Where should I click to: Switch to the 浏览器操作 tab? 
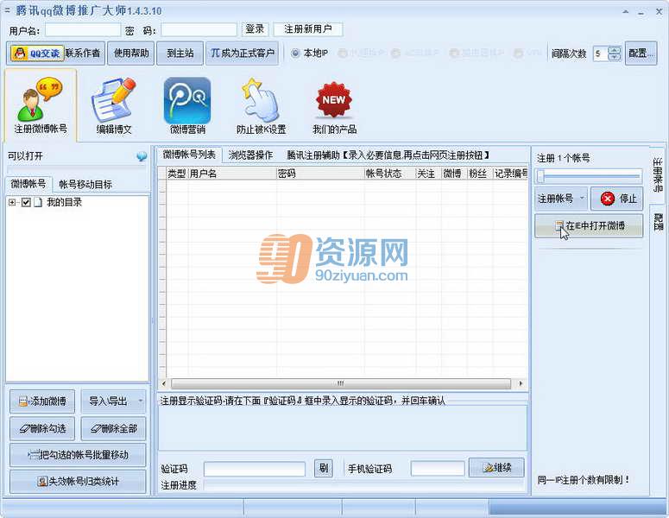coord(250,155)
